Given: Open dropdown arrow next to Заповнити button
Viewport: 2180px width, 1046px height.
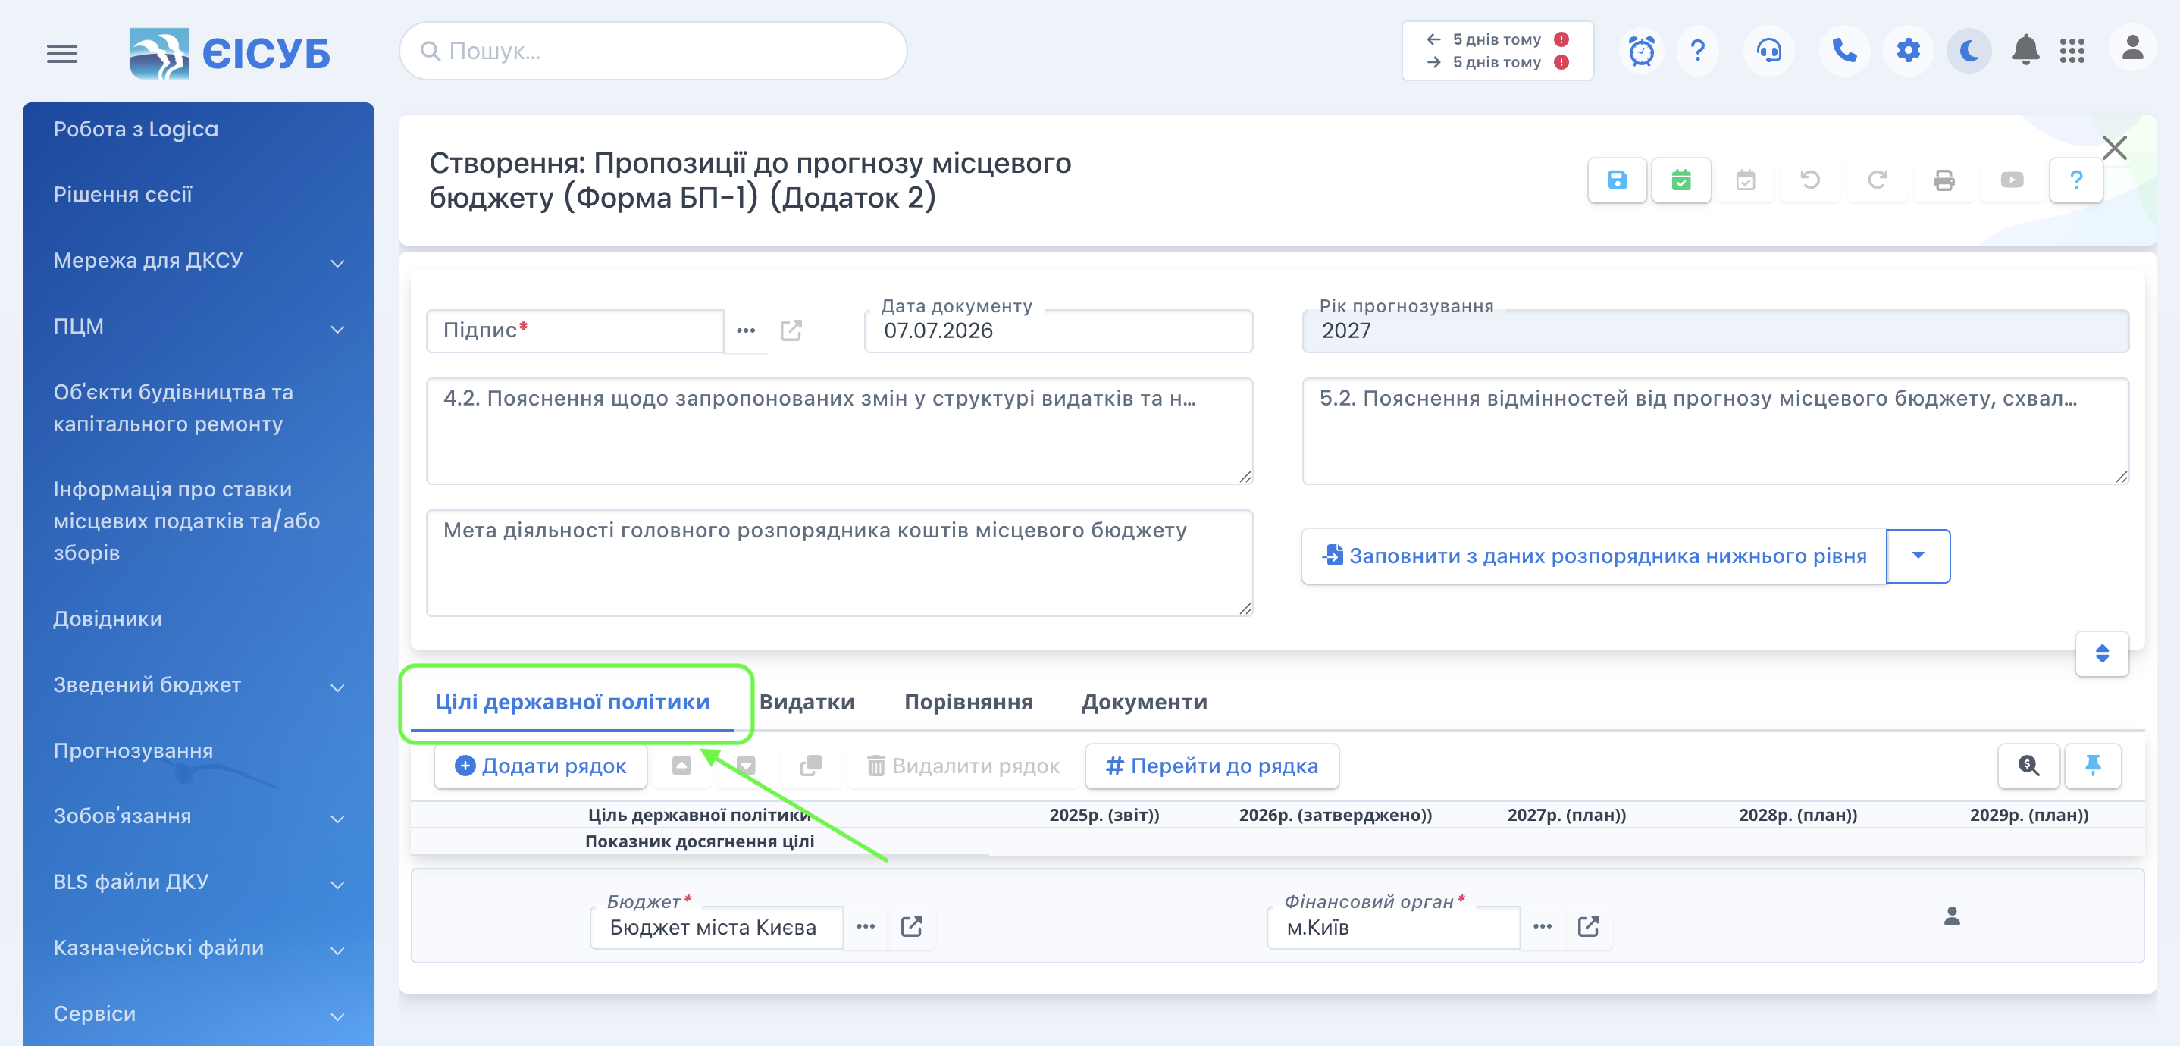Looking at the screenshot, I should (1918, 556).
